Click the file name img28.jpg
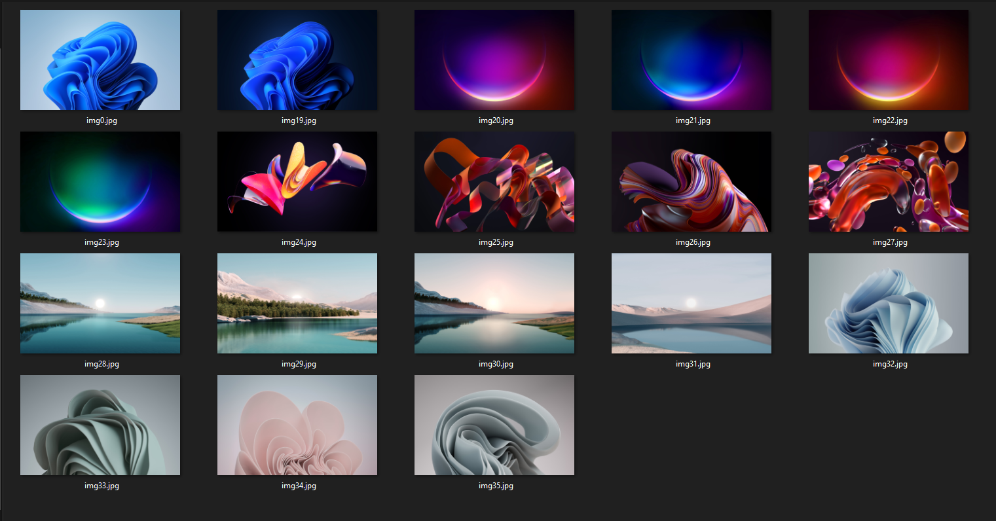This screenshot has width=996, height=521. click(x=101, y=364)
